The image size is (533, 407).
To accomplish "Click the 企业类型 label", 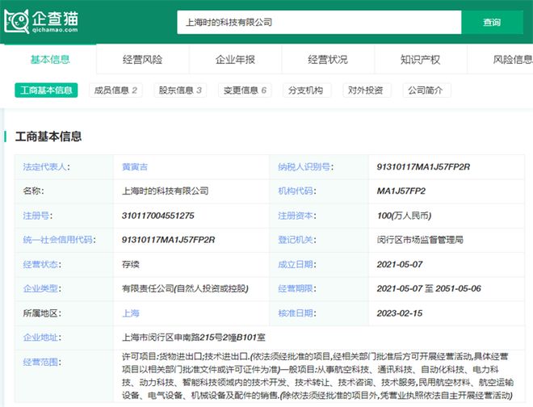I will click(x=42, y=288).
